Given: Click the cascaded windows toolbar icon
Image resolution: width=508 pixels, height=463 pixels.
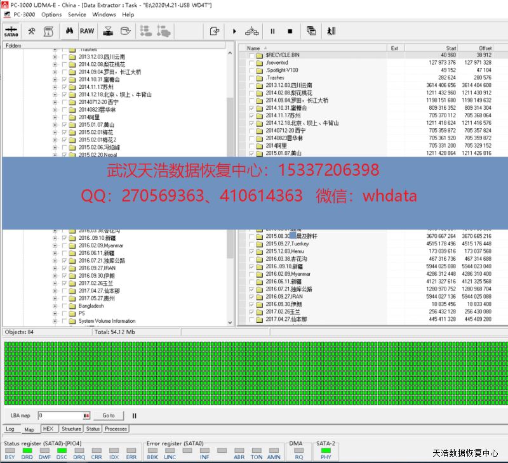Looking at the screenshot, I should (311, 31).
